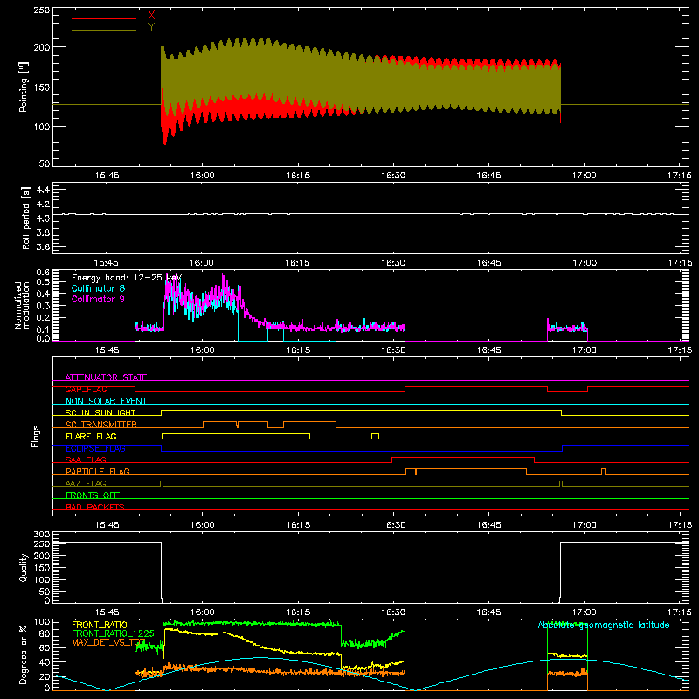Viewport: 699px width, 699px height.
Task: Click the 0.6 tick on modulation axis
Action: pos(43,272)
